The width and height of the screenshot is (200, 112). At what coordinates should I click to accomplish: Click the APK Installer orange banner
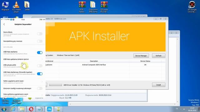pyautogui.click(x=106, y=37)
